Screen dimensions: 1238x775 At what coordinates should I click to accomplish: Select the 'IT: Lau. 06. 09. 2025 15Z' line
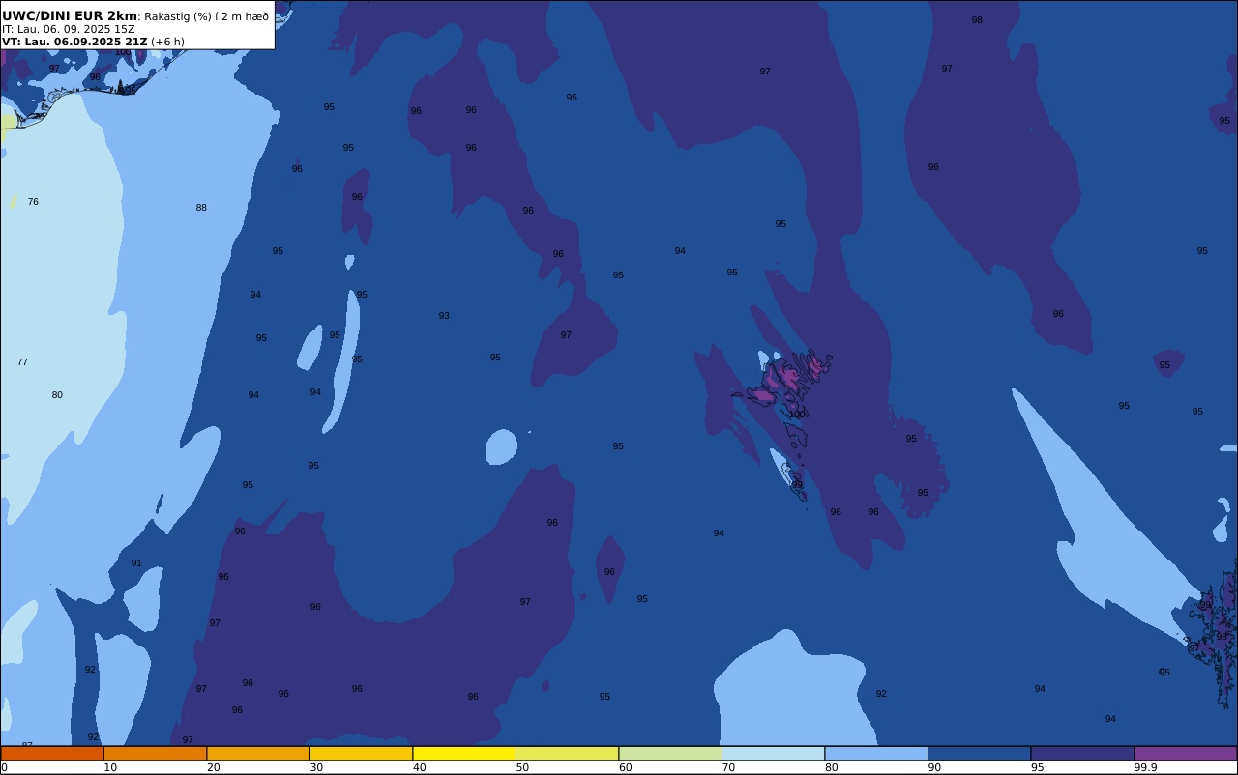click(x=69, y=29)
